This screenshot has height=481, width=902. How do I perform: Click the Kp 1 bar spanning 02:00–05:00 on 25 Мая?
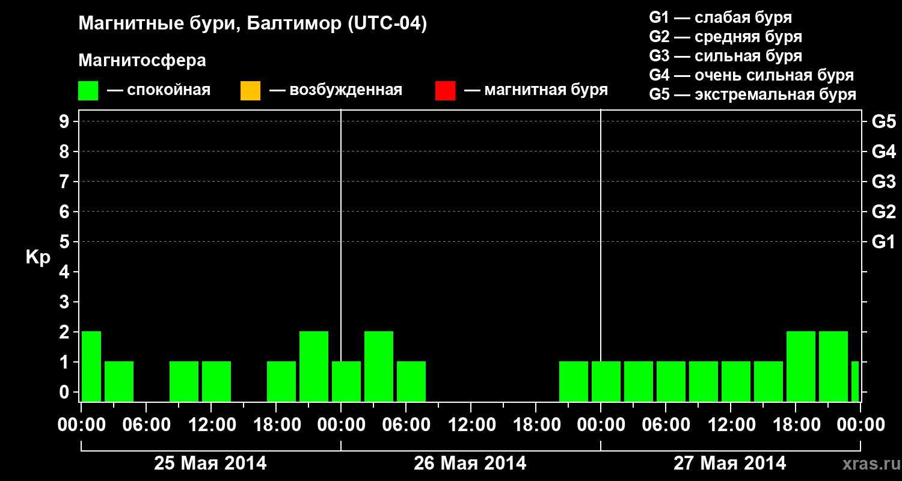click(119, 382)
